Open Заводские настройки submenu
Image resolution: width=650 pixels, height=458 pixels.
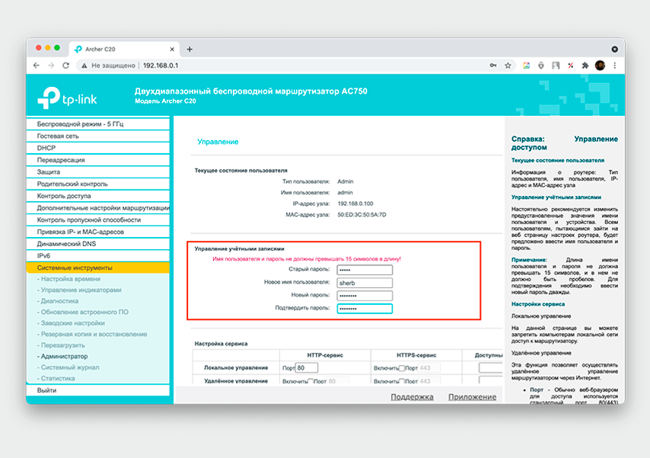72,323
